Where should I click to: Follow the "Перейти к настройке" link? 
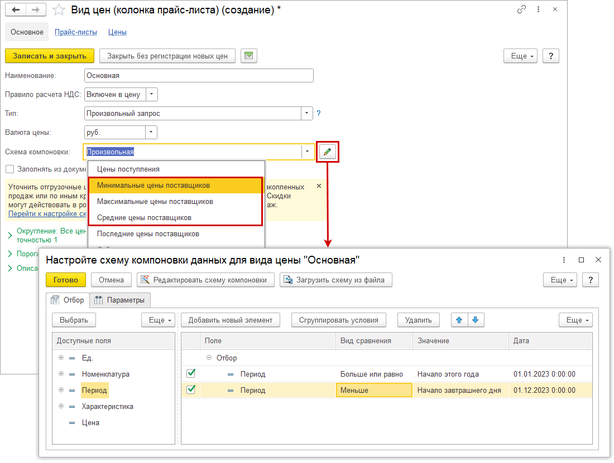point(47,213)
